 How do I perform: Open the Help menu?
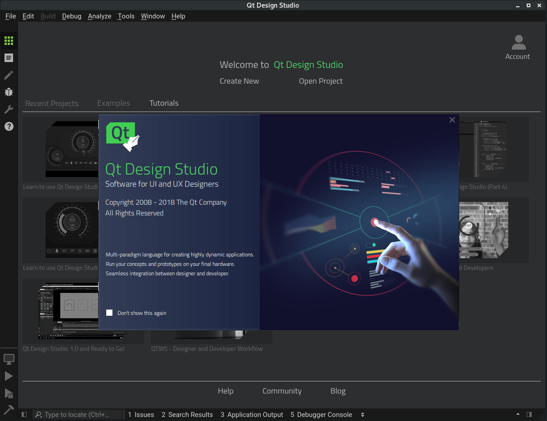[178, 16]
